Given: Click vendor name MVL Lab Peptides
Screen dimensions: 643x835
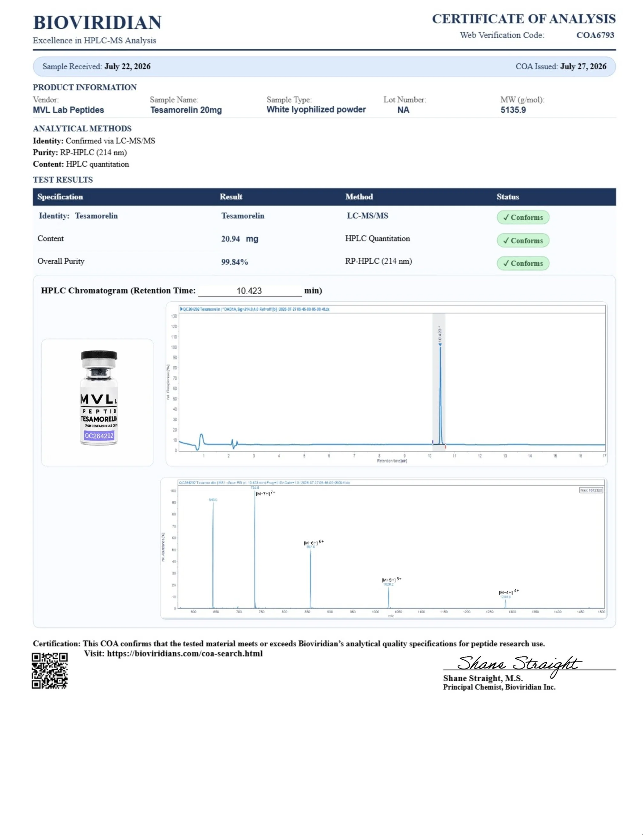Looking at the screenshot, I should [68, 110].
